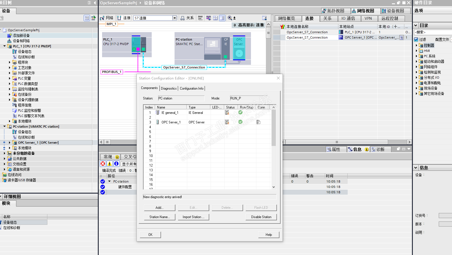
Task: Expand the PLC 变量 folder
Action: pyautogui.click(x=10, y=78)
